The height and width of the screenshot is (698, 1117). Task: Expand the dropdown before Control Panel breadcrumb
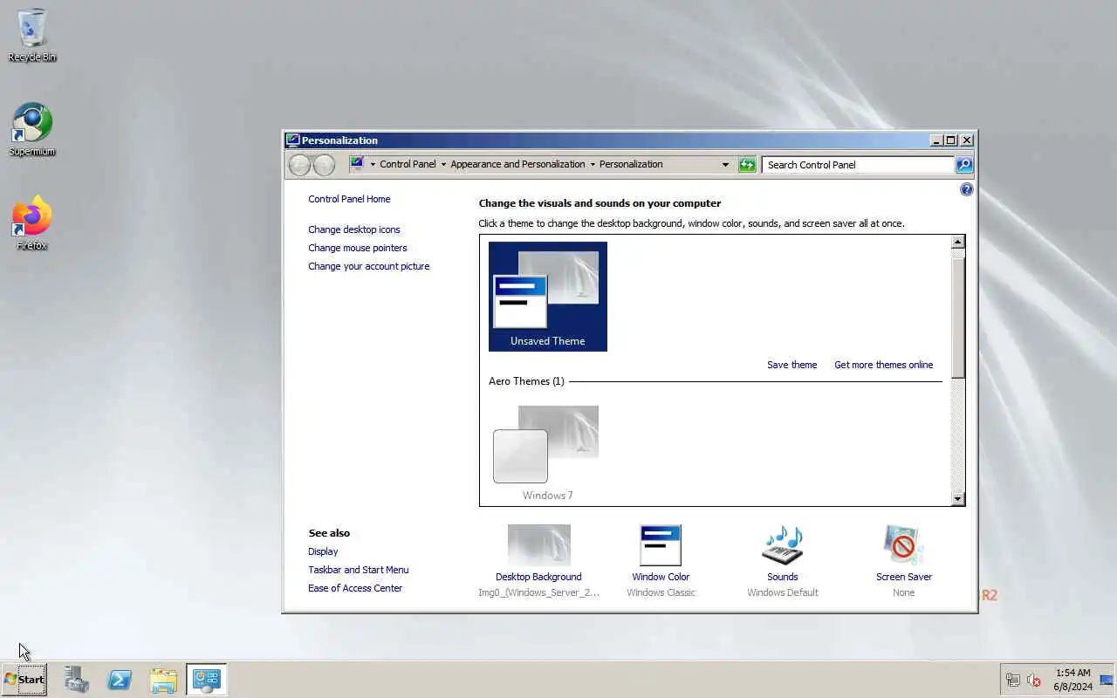[373, 164]
